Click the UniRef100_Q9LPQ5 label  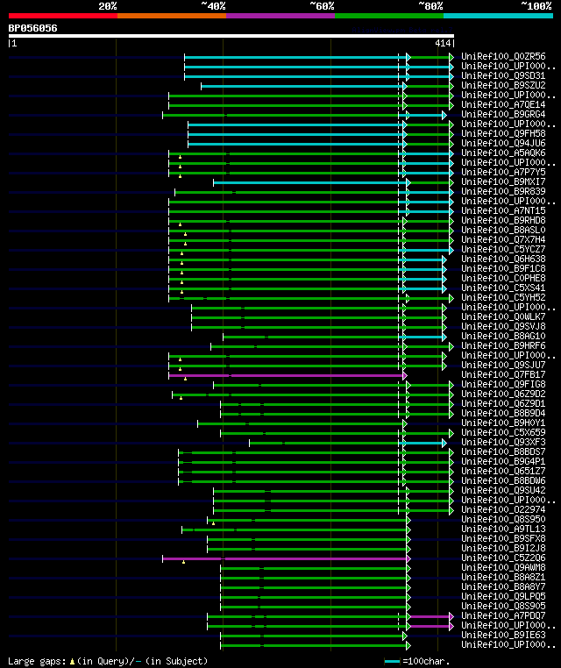tap(503, 597)
